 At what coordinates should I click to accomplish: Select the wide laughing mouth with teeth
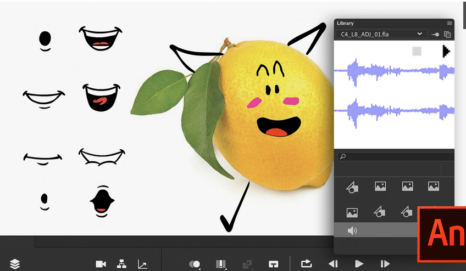coord(101,38)
